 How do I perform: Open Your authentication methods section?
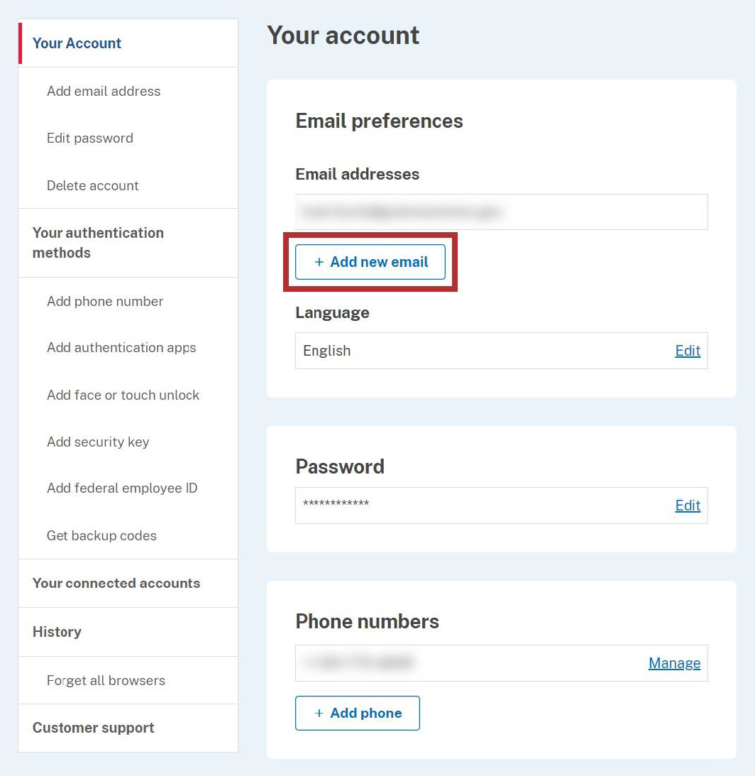point(98,243)
